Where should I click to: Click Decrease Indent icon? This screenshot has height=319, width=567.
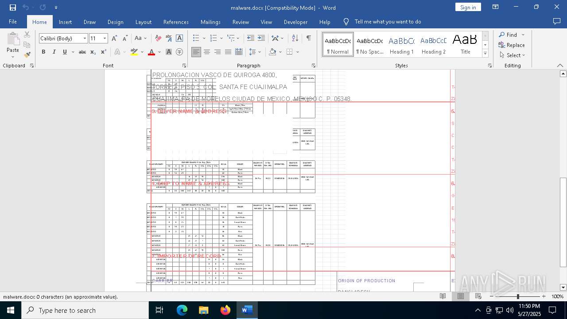(x=251, y=39)
